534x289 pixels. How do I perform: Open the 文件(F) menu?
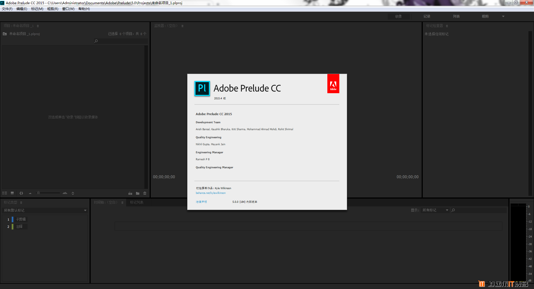[x=7, y=9]
